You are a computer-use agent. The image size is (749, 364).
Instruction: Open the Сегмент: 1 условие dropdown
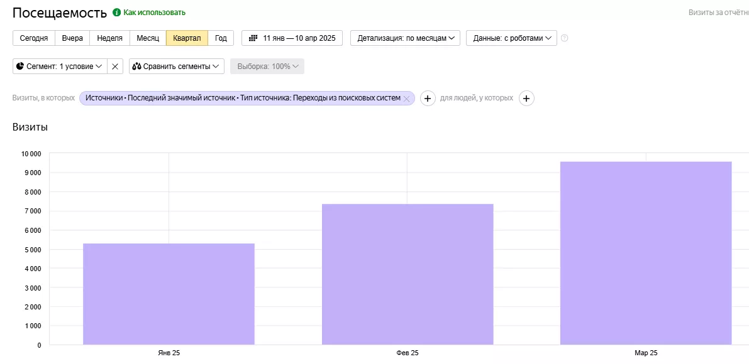60,67
